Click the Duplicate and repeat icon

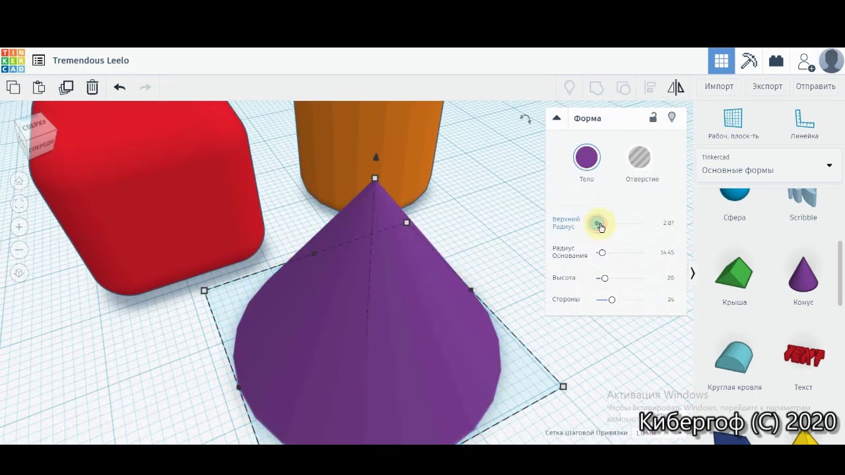point(66,87)
